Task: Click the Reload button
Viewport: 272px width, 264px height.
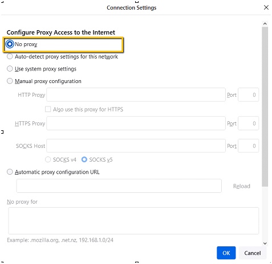Action: pos(242,186)
